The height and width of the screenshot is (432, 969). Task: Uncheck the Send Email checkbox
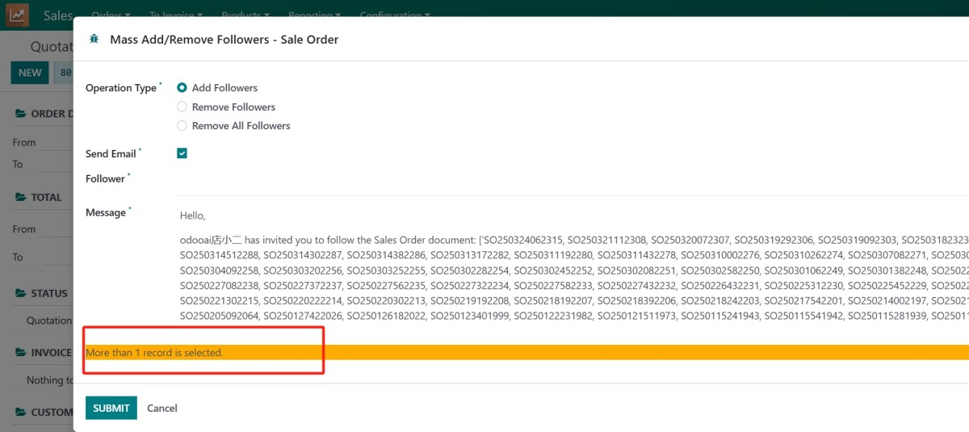point(182,153)
